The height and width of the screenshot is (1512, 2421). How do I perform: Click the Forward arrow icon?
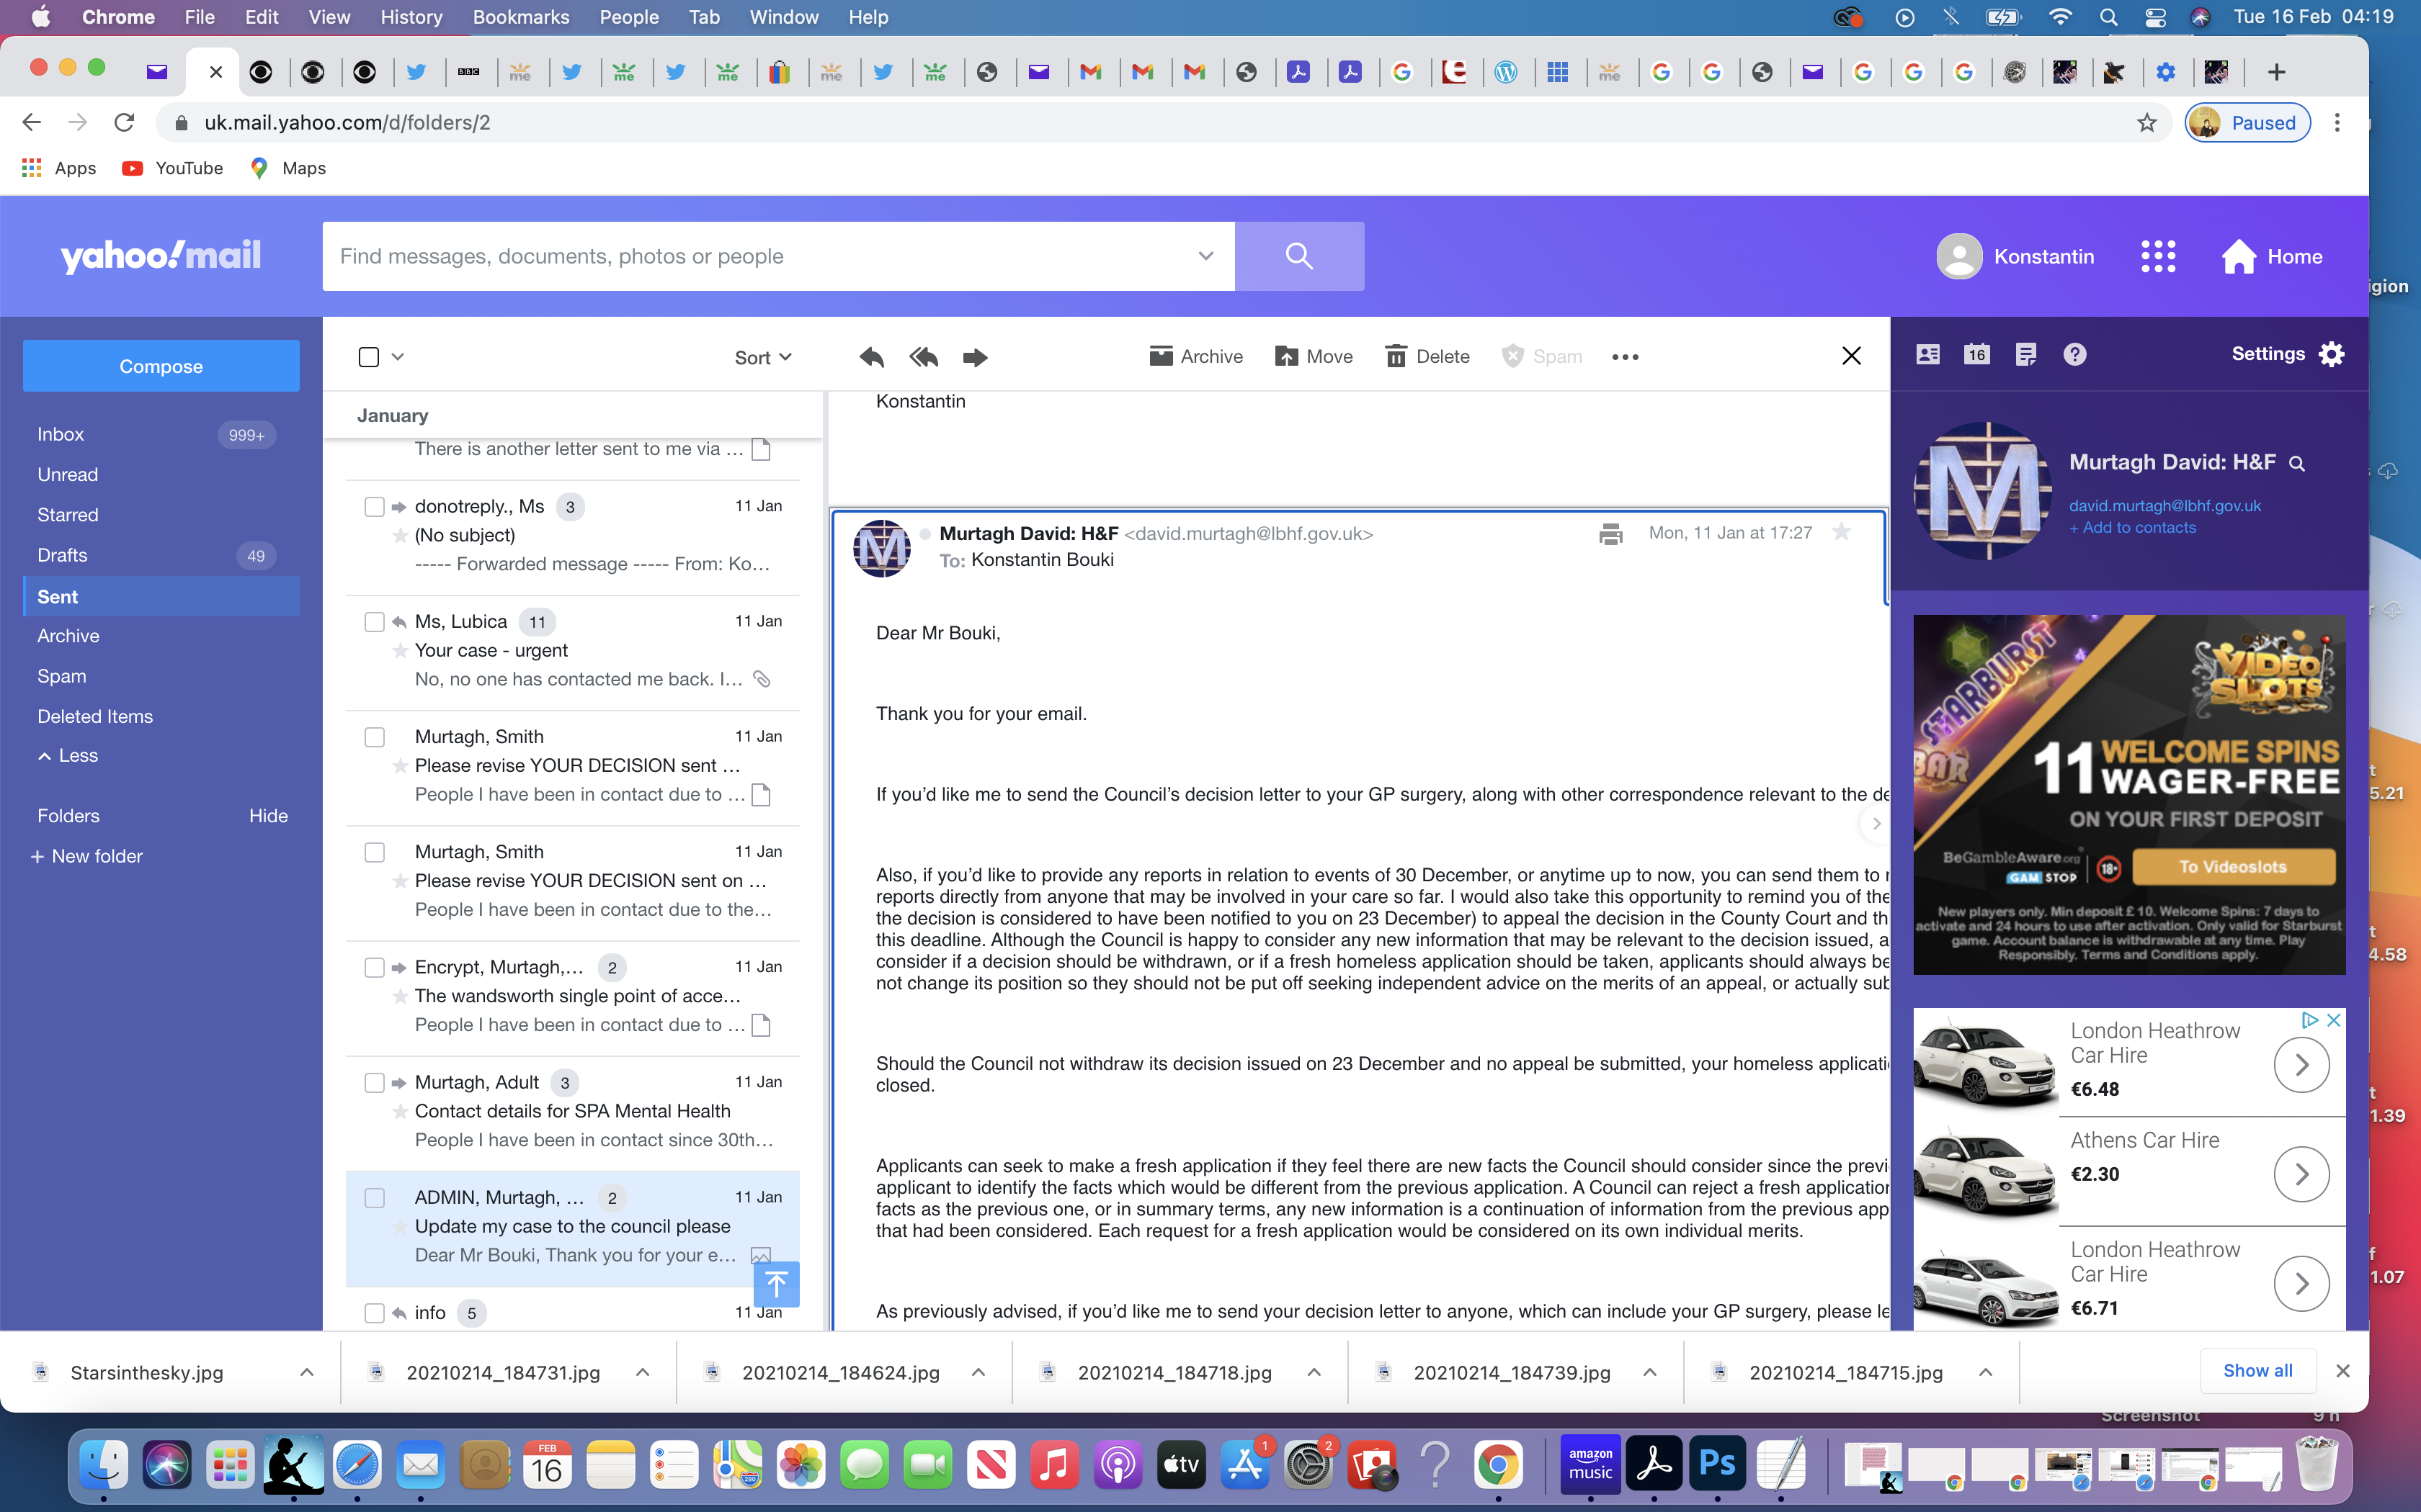pos(974,357)
